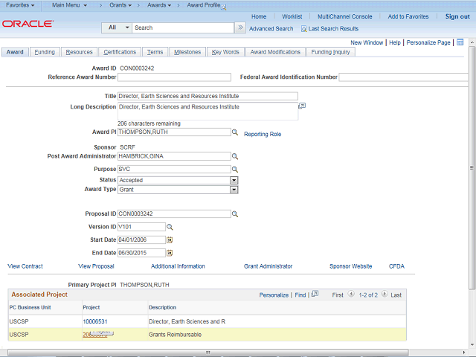Viewport: 476px width, 357px height.
Task: Expand the Award Type dropdown
Action: 234,190
